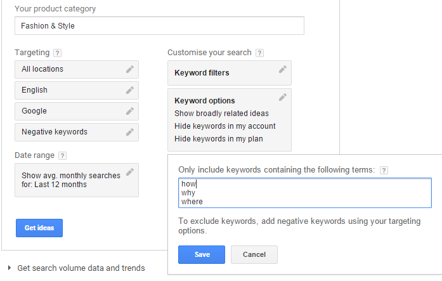The height and width of the screenshot is (281, 442).
Task: Click the Fashion & Style product category field
Action: pyautogui.click(x=159, y=25)
